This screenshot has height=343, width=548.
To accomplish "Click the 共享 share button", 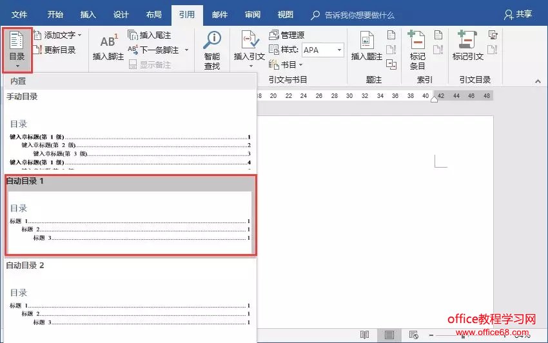I will point(518,14).
